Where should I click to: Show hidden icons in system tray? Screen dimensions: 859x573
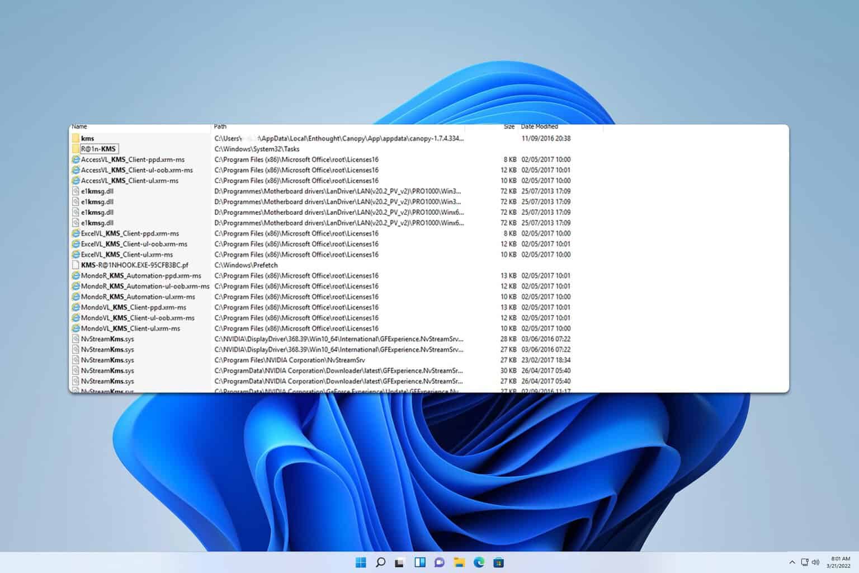coord(792,562)
